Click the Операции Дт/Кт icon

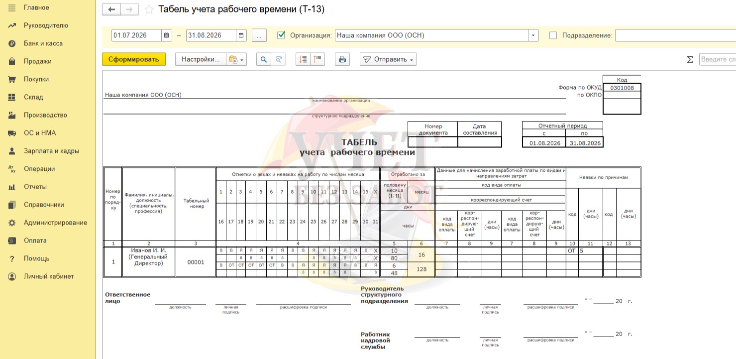pyautogui.click(x=12, y=169)
